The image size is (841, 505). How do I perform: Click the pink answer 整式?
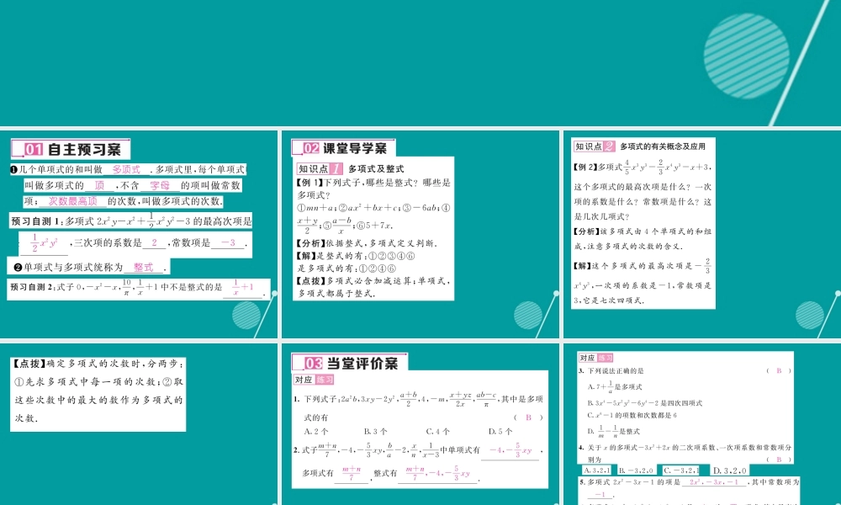143,268
